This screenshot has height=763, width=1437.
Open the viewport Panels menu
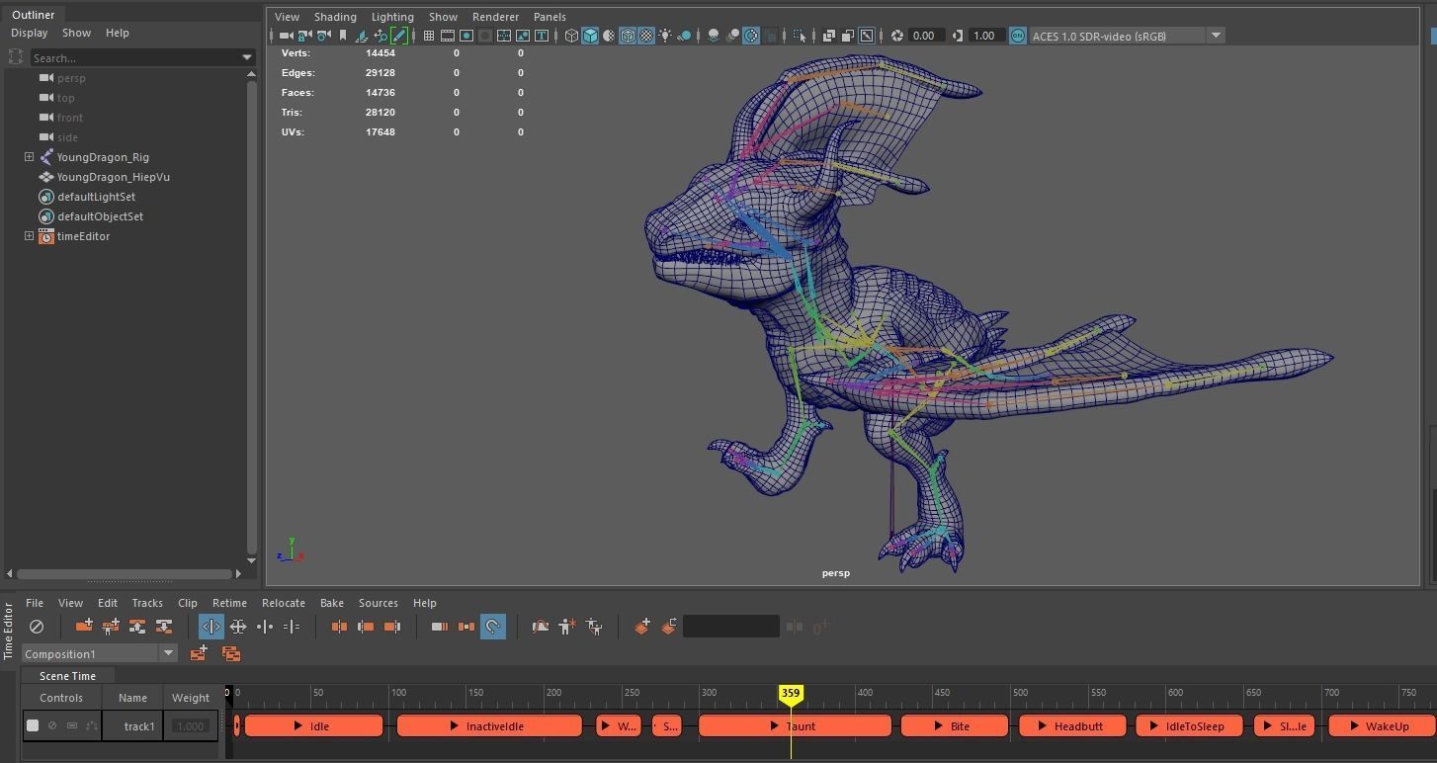[x=549, y=17]
